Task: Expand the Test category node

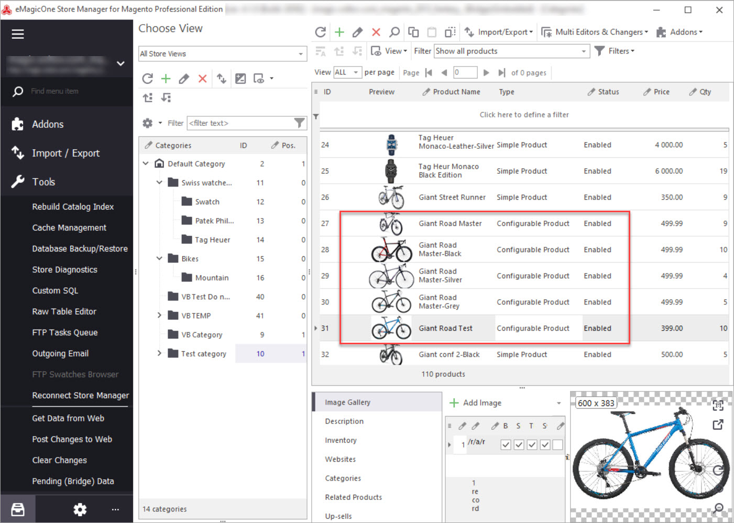Action: (x=159, y=353)
